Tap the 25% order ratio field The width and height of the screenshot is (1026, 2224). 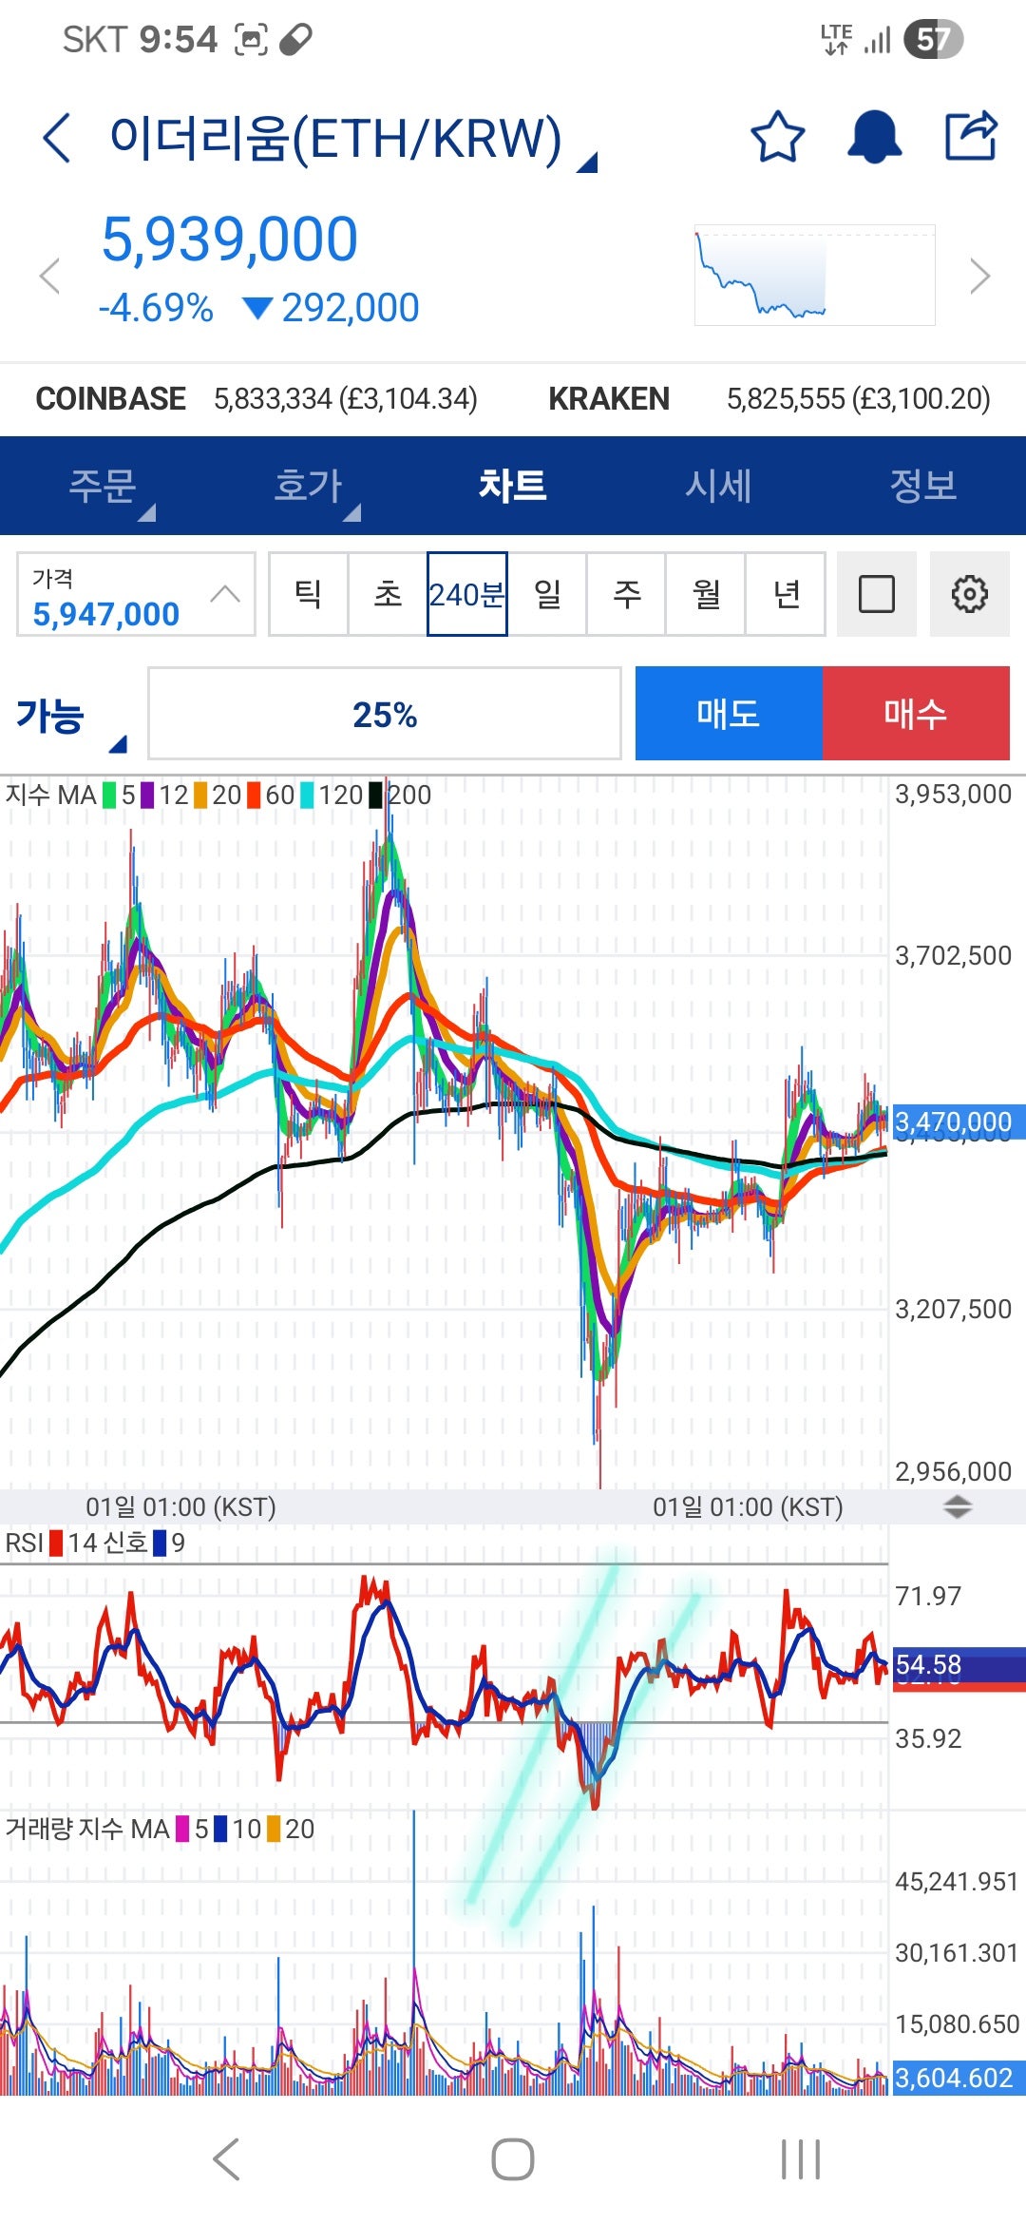pos(384,715)
